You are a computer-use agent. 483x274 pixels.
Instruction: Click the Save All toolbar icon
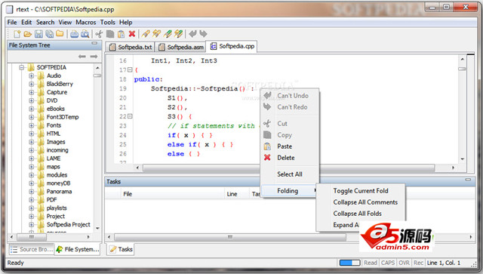(49, 34)
